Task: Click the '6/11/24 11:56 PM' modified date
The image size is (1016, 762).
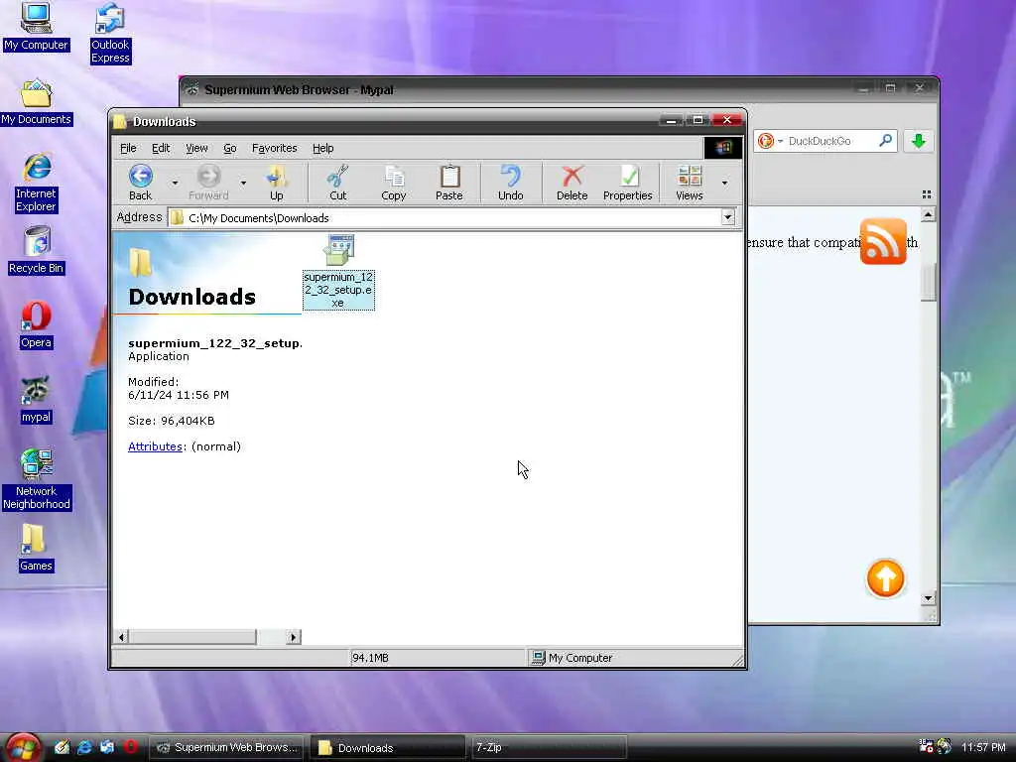Action: coord(179,395)
